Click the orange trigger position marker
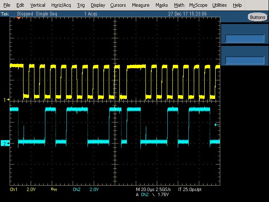The image size is (269, 202). [18, 18]
